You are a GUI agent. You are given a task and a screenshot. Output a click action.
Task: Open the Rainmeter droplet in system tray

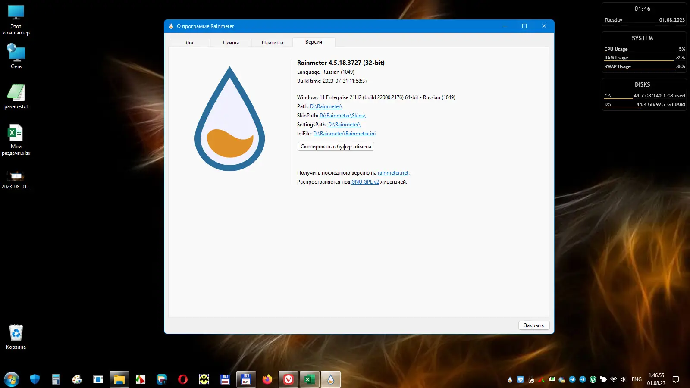click(x=510, y=379)
